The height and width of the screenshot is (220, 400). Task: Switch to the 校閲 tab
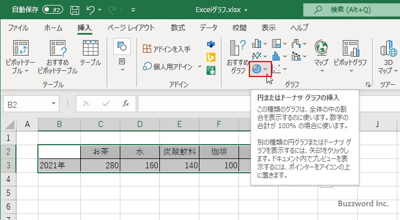pyautogui.click(x=240, y=28)
